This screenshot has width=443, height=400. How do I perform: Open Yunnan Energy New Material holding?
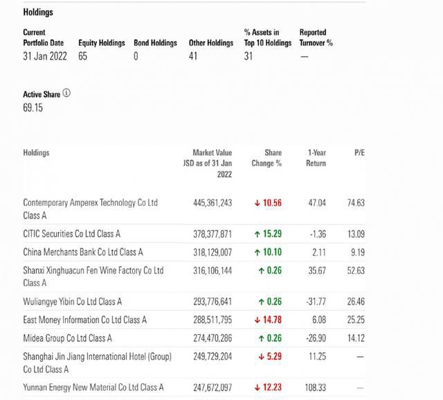[93, 388]
